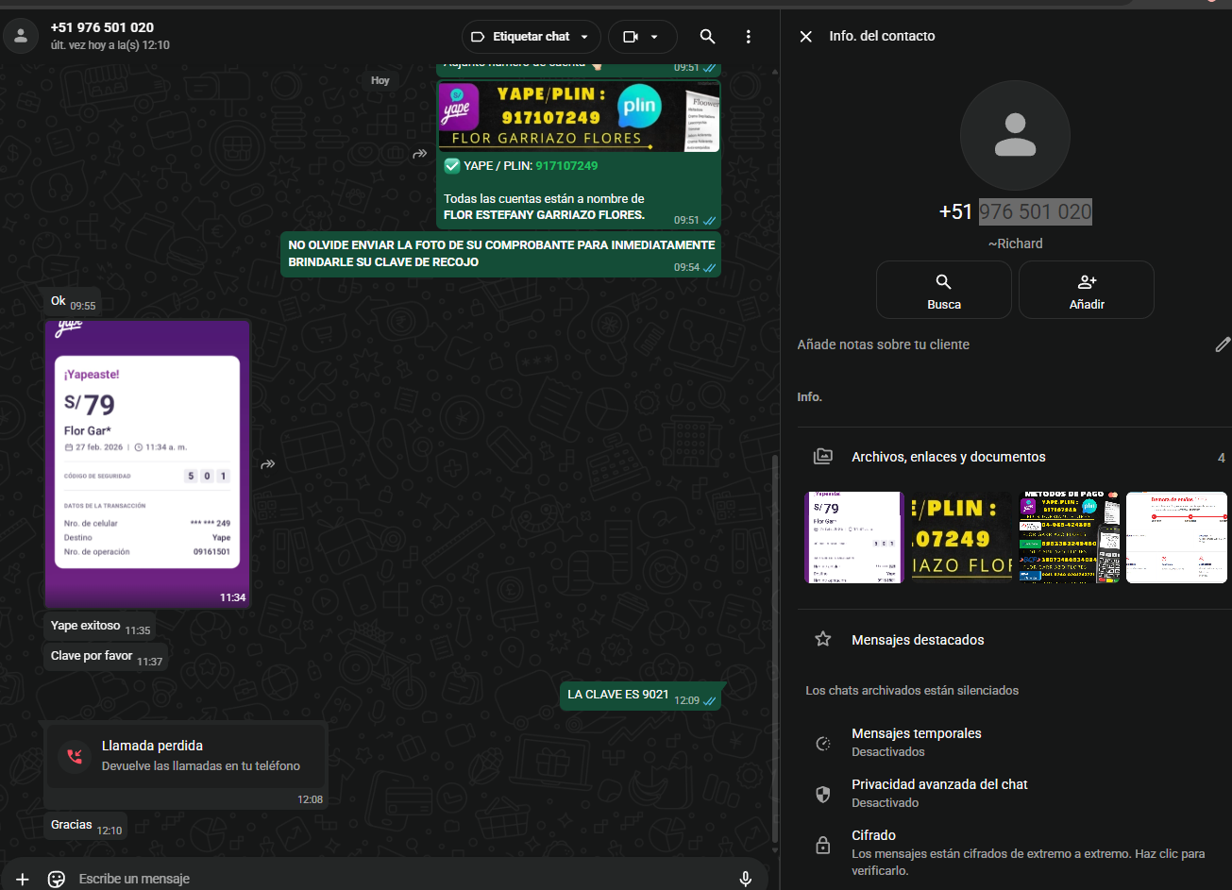This screenshot has height=890, width=1232.
Task: Open the three-dot chat menu
Action: pos(748,37)
